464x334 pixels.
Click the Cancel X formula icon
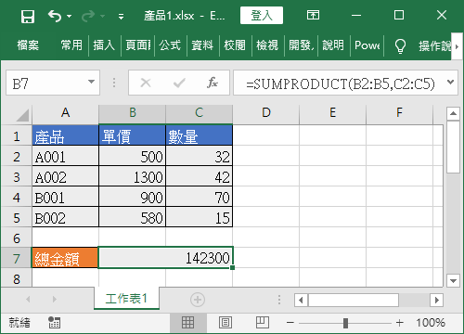pyautogui.click(x=146, y=83)
